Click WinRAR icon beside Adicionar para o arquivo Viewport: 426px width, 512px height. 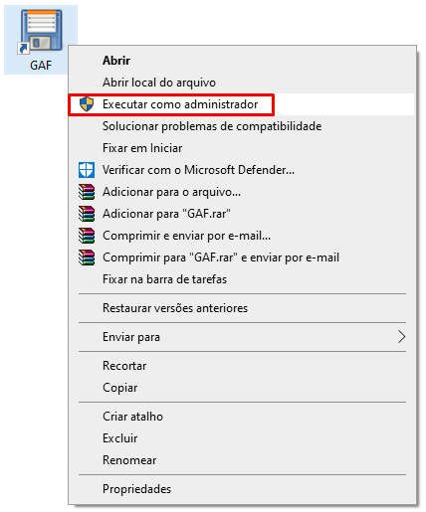coord(87,192)
